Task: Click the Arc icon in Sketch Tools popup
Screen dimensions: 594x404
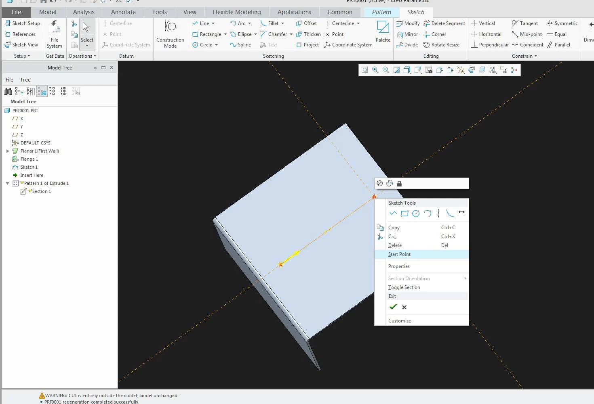Action: (428, 214)
